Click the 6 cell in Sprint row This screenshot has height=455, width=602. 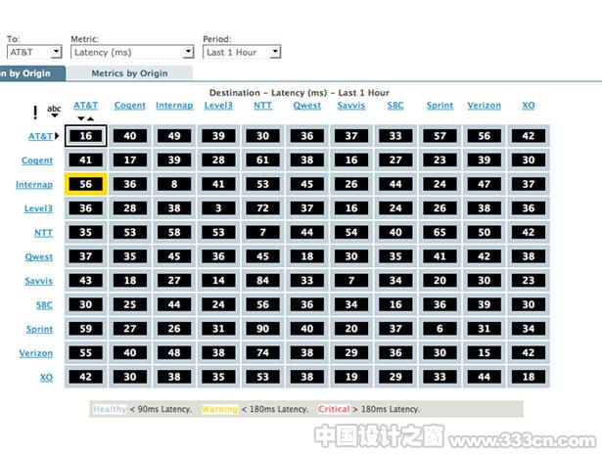(x=440, y=329)
